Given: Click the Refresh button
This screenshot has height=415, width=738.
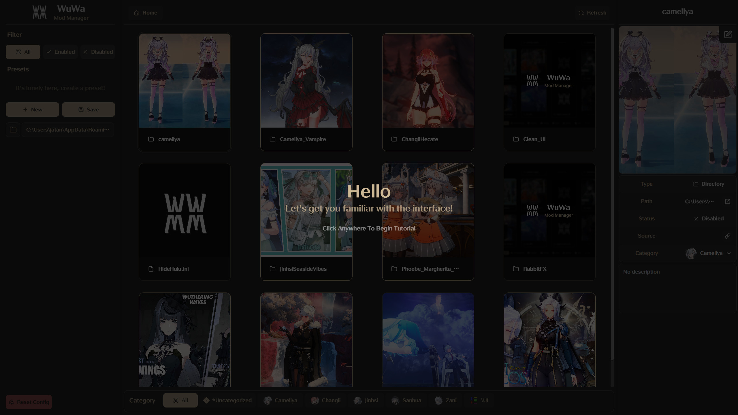Looking at the screenshot, I should click(x=592, y=13).
